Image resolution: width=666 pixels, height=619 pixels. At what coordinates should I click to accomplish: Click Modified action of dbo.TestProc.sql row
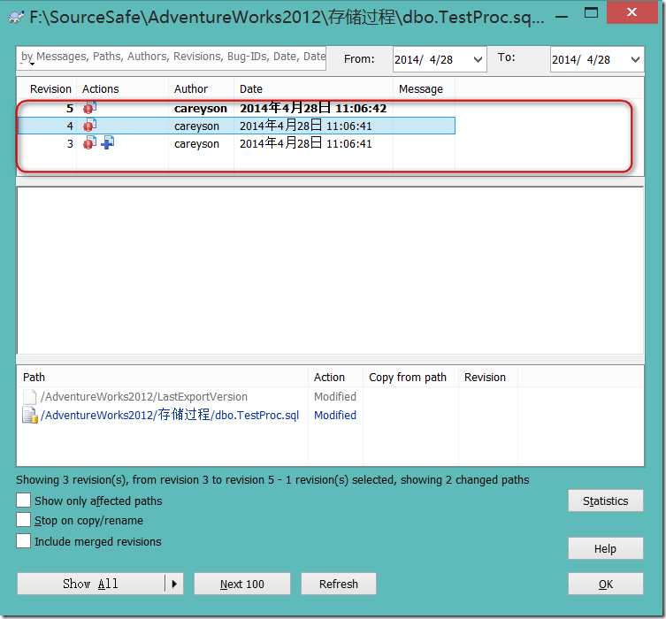click(x=335, y=416)
